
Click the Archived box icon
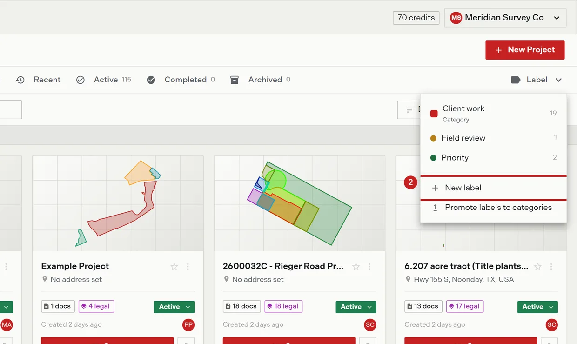point(235,80)
